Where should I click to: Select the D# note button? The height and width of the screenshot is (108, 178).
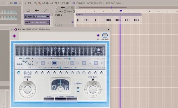click(x=55, y=63)
